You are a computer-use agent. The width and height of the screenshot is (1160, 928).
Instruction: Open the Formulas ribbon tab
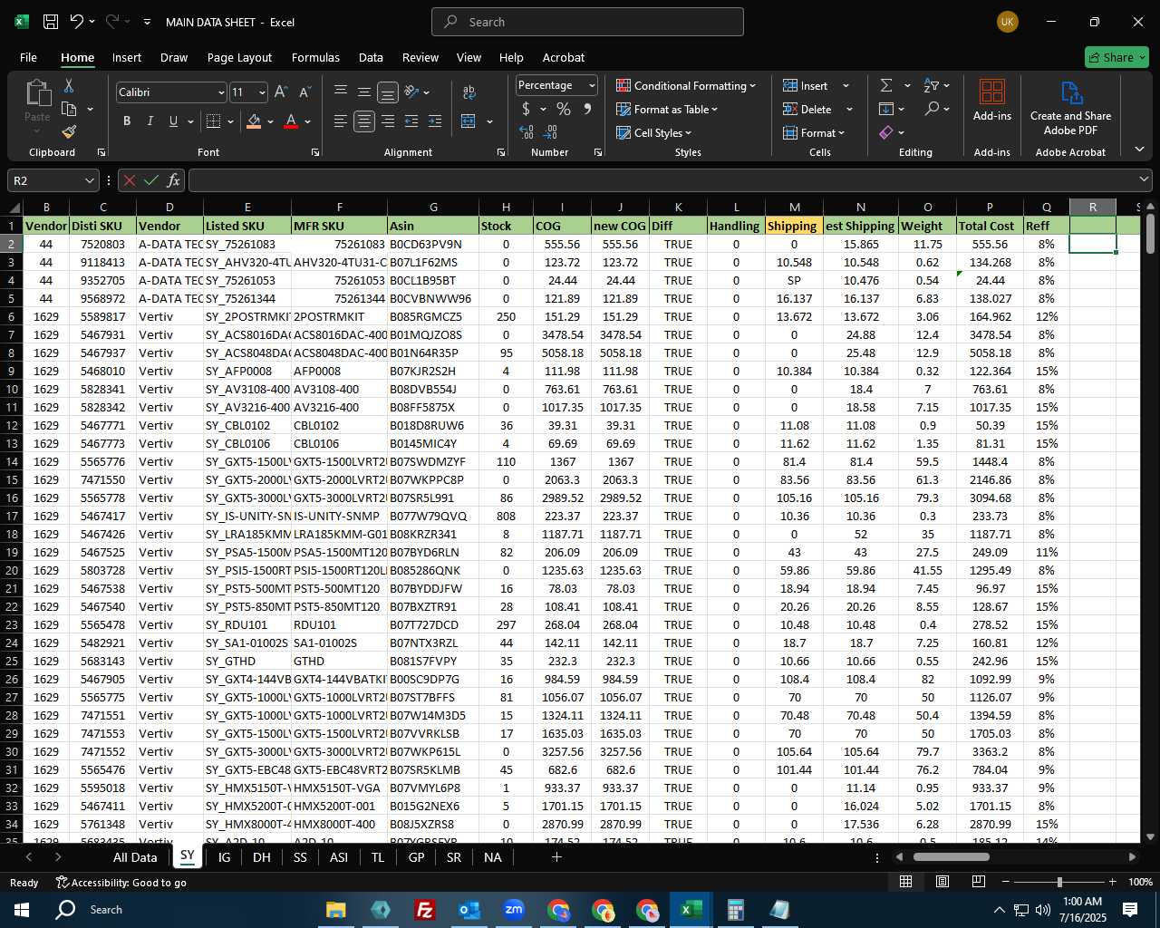click(315, 57)
